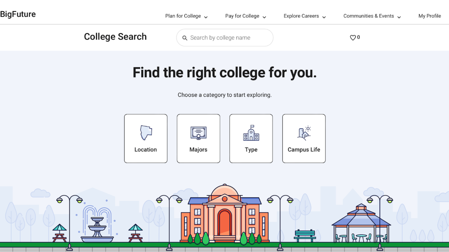
Task: Select the Majors category icon
Action: pos(198,132)
